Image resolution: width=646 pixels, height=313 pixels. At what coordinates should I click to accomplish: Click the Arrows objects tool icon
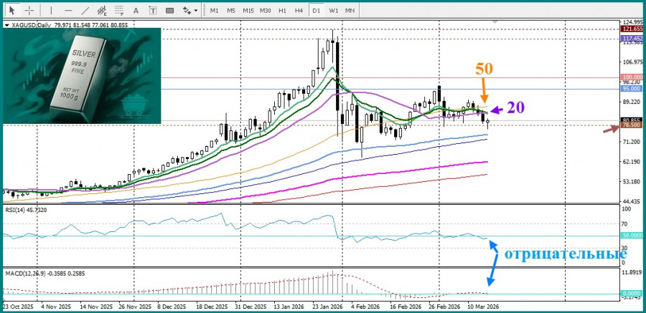[x=187, y=10]
